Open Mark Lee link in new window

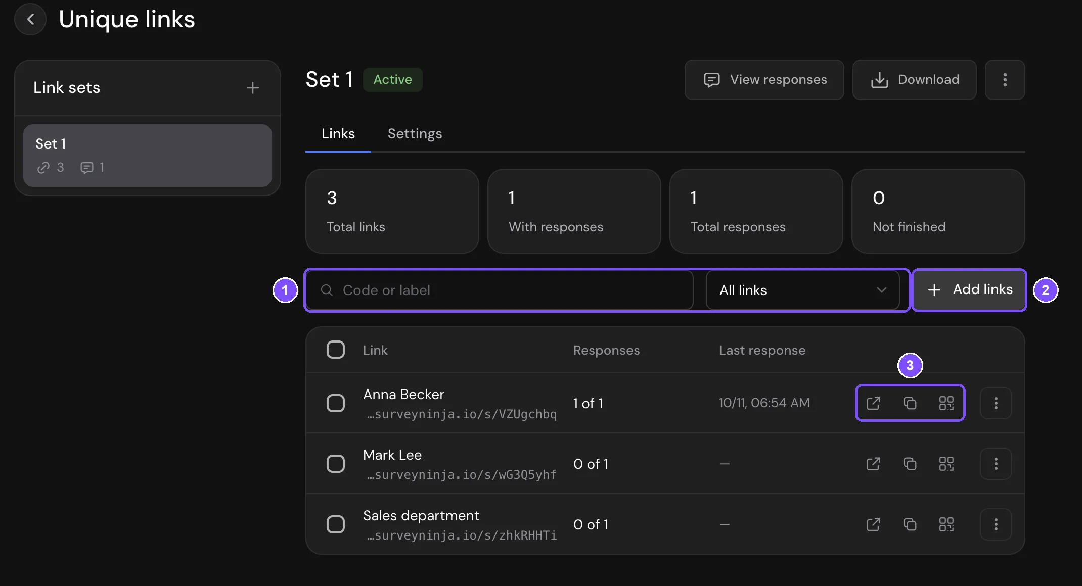pyautogui.click(x=873, y=464)
